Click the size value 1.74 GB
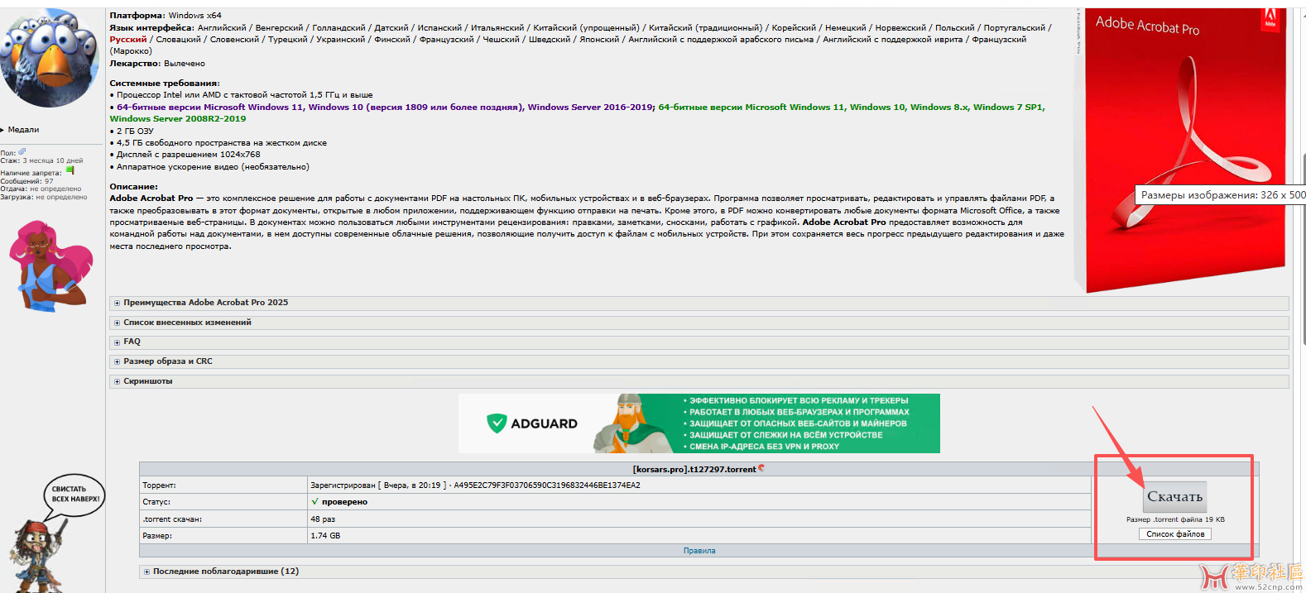 pos(325,536)
